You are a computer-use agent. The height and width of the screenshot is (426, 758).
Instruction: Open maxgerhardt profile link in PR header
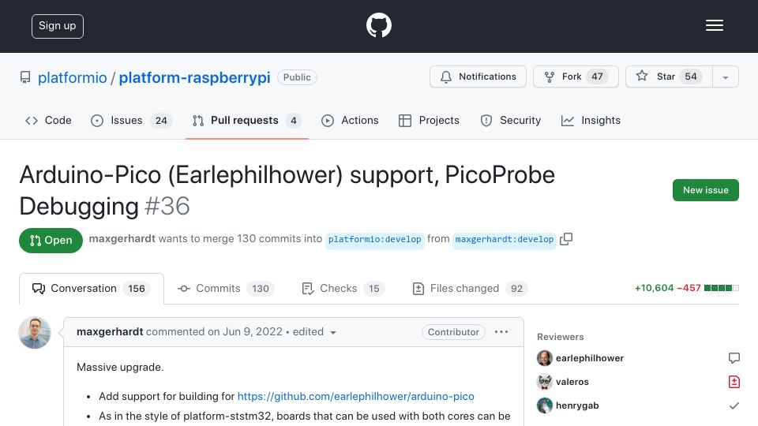pyautogui.click(x=122, y=238)
